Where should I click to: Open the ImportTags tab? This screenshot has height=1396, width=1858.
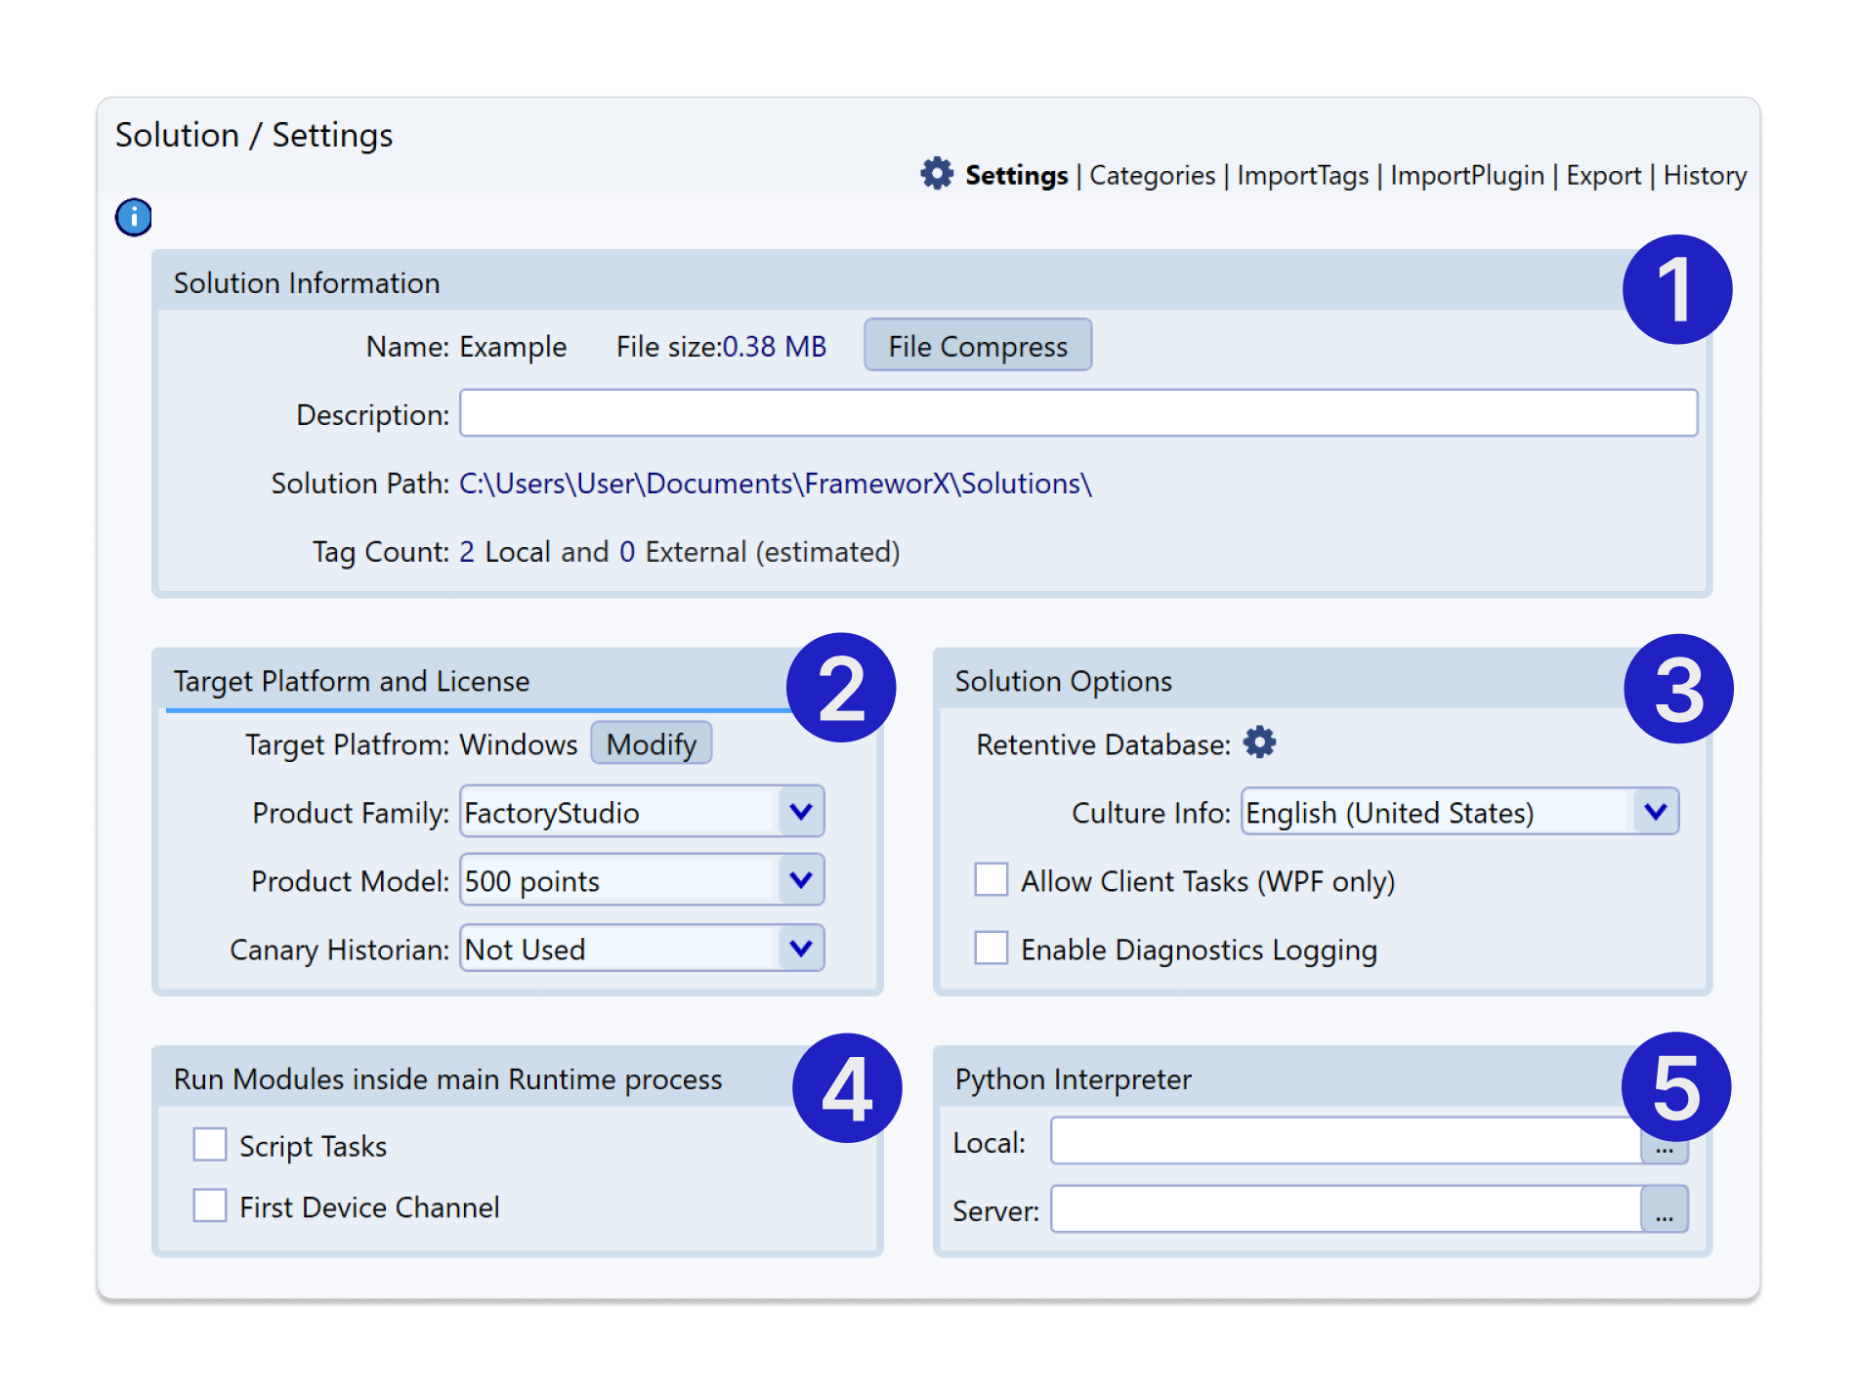[x=1302, y=176]
